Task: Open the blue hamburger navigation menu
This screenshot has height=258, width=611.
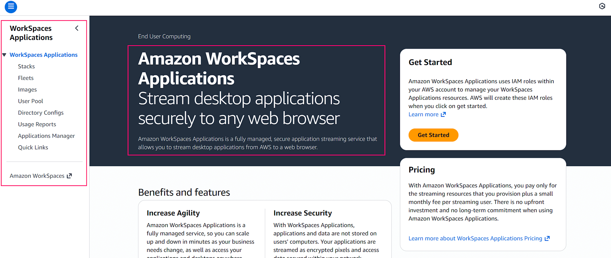Action: coord(11,7)
